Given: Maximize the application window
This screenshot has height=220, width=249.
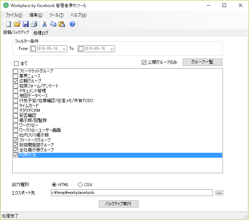Looking at the screenshot, I should click(x=224, y=5).
